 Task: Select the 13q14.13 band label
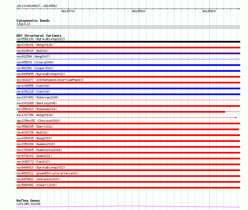(x=23, y=24)
